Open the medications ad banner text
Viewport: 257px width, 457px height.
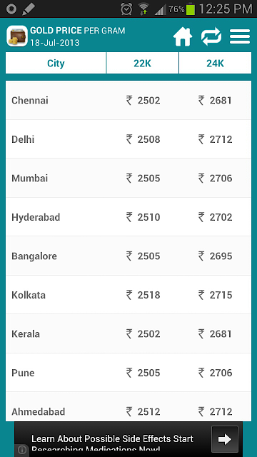tap(112, 443)
